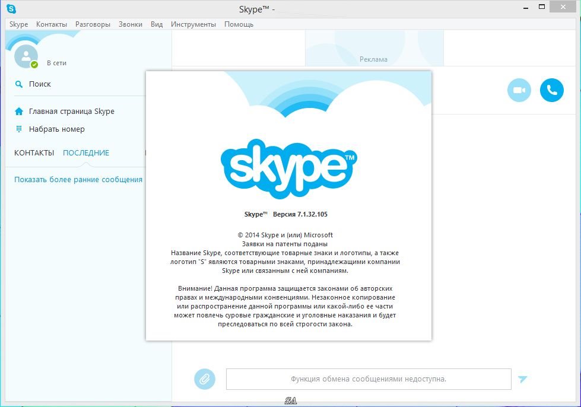Close the Skype window
The height and width of the screenshot is (407, 581).
point(563,7)
